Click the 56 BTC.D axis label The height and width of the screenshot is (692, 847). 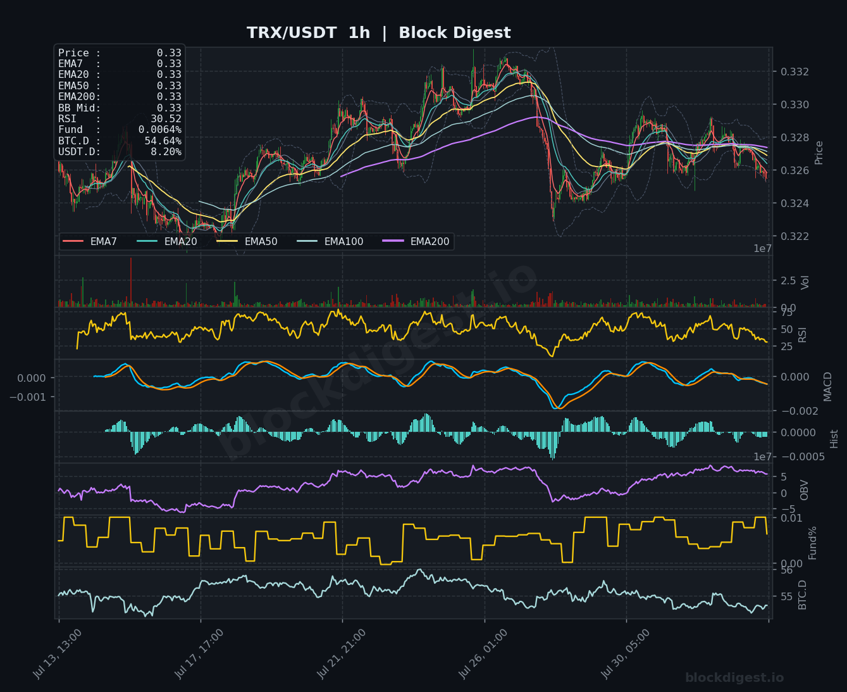click(x=787, y=570)
